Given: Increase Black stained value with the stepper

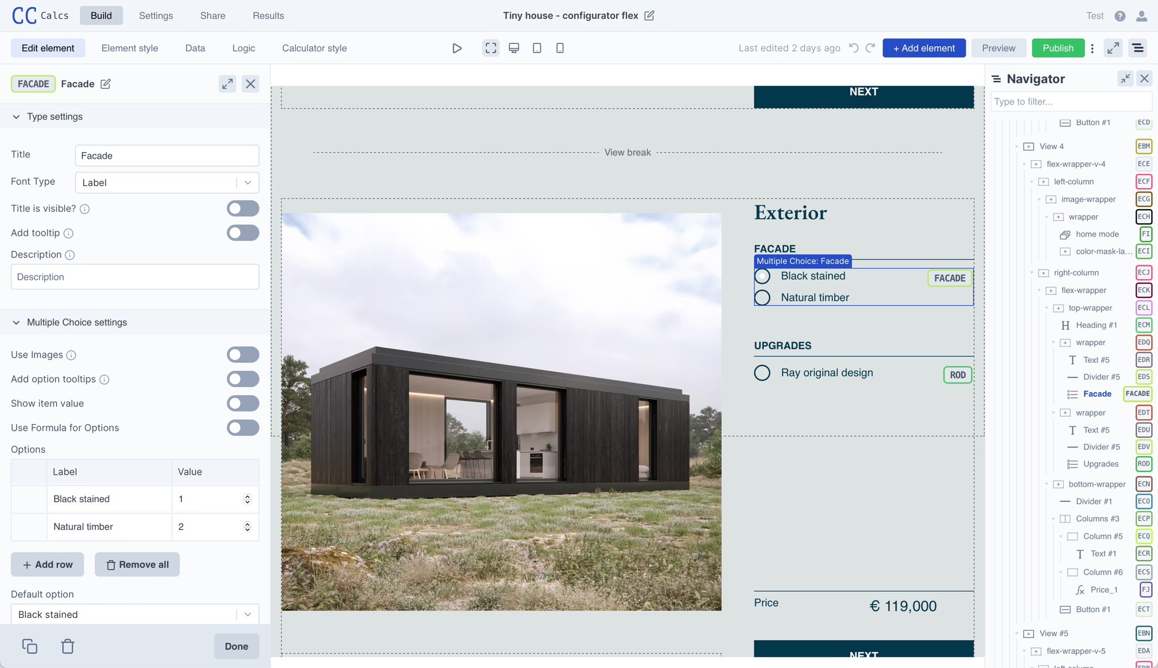Looking at the screenshot, I should pyautogui.click(x=247, y=496).
